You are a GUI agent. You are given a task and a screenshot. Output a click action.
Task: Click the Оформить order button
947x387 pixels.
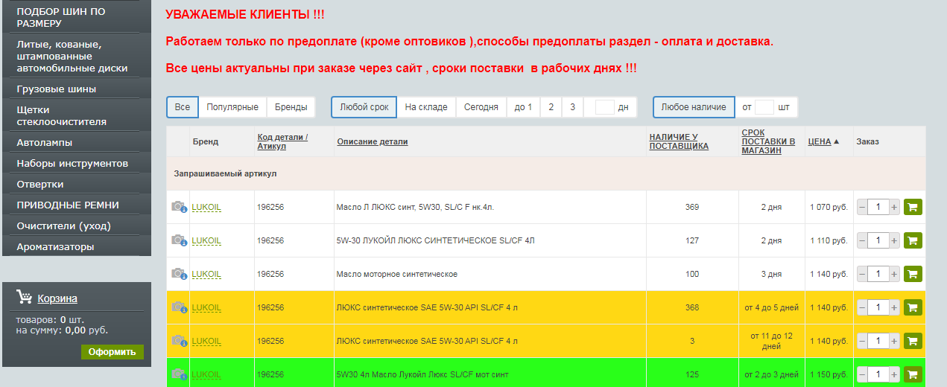(x=113, y=352)
